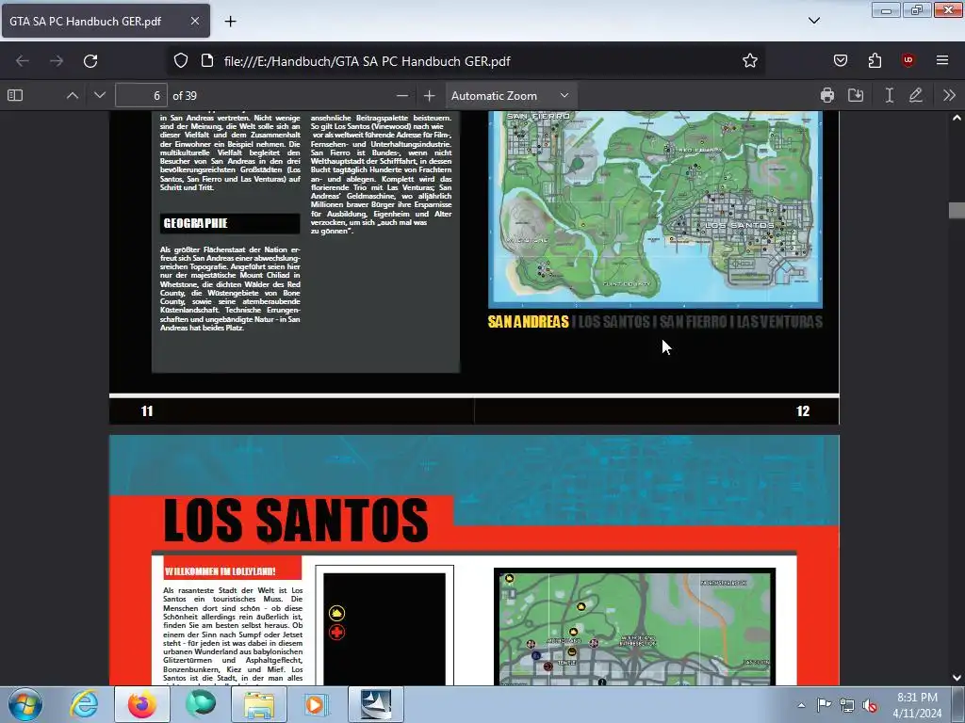
Task: Go back one page in browser history
Action: click(x=23, y=61)
